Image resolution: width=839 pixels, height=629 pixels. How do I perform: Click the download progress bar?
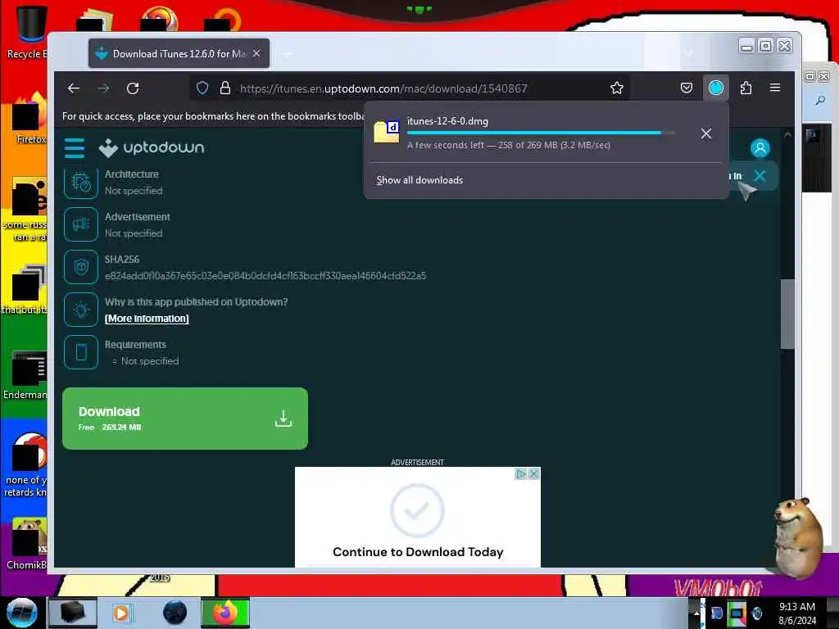pyautogui.click(x=541, y=133)
